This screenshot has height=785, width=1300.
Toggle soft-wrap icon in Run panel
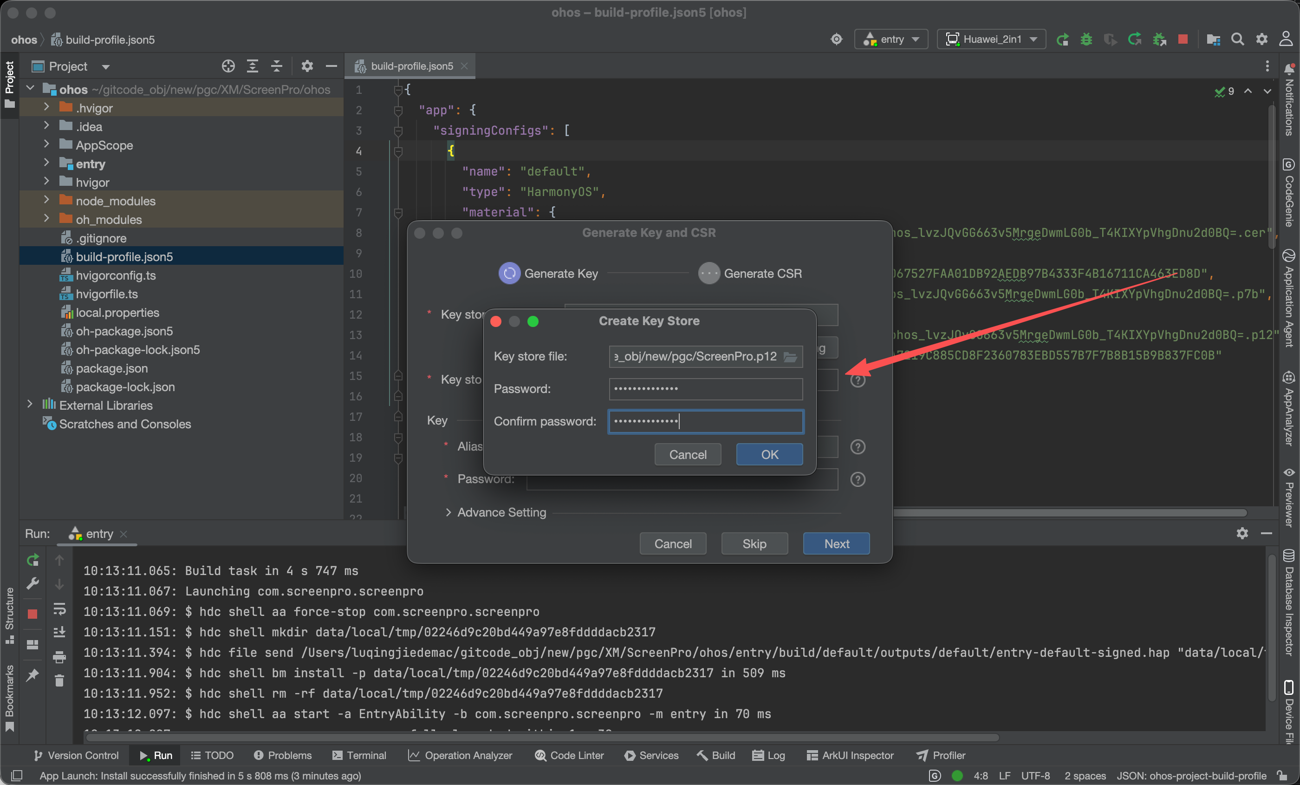(x=59, y=609)
